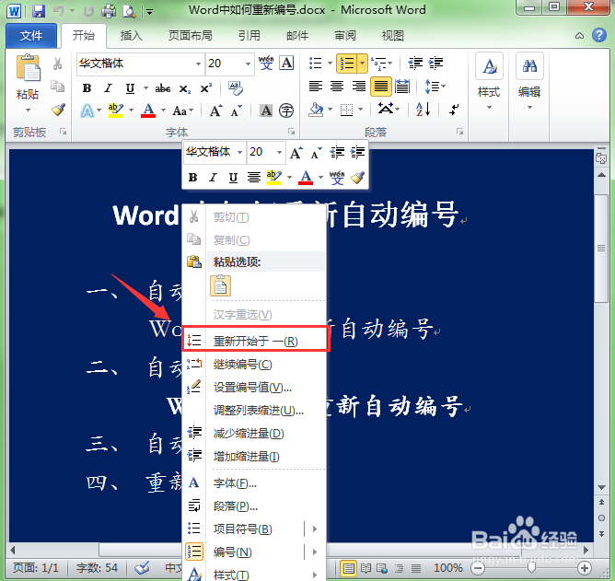615x581 pixels.
Task: Toggle Bold in ribbon font group
Action: tap(87, 88)
